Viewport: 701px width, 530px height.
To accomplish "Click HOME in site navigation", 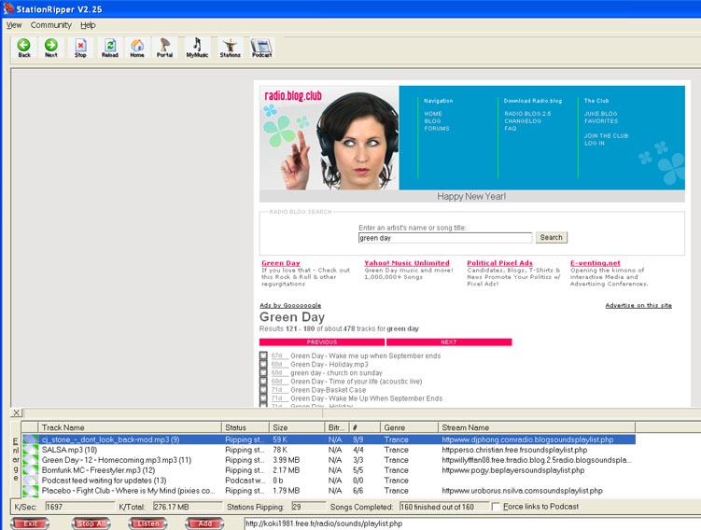I will point(433,114).
